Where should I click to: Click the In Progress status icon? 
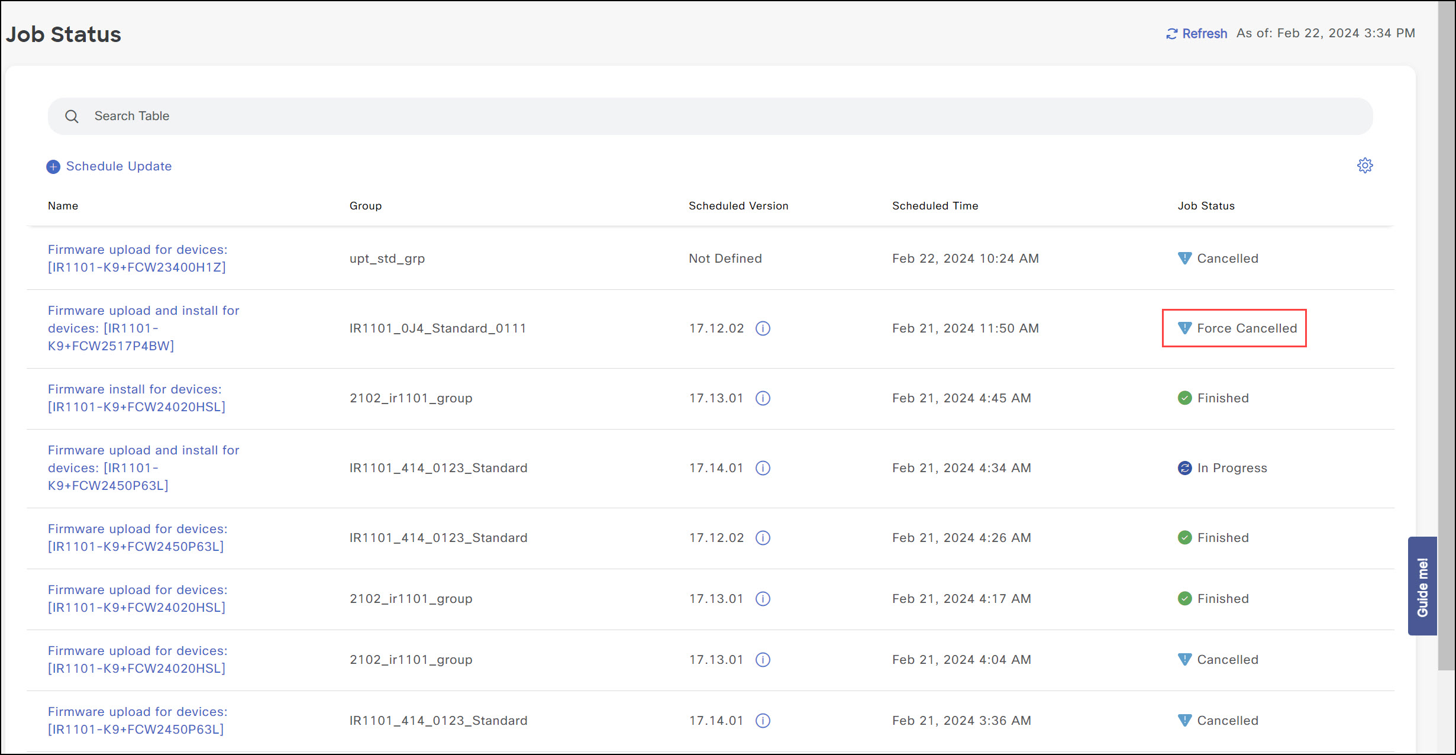click(1184, 468)
